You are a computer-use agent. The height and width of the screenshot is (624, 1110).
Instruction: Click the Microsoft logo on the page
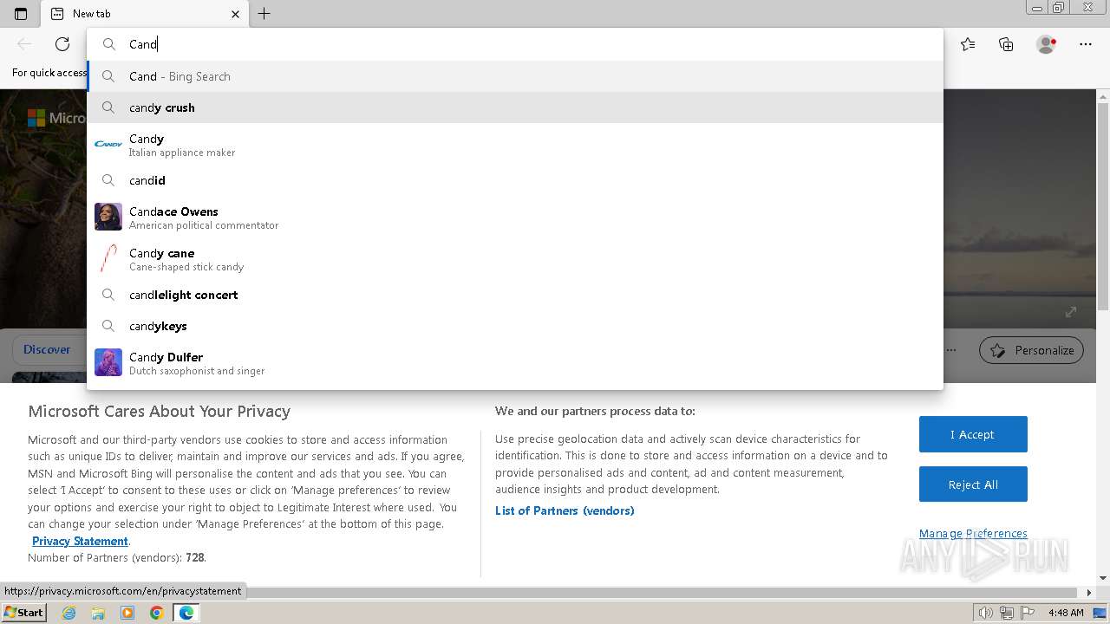coord(36,118)
